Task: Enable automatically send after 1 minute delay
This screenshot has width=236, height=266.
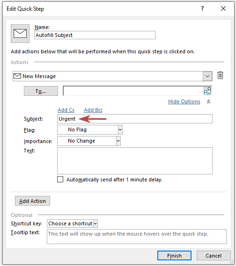Action: pyautogui.click(x=60, y=180)
